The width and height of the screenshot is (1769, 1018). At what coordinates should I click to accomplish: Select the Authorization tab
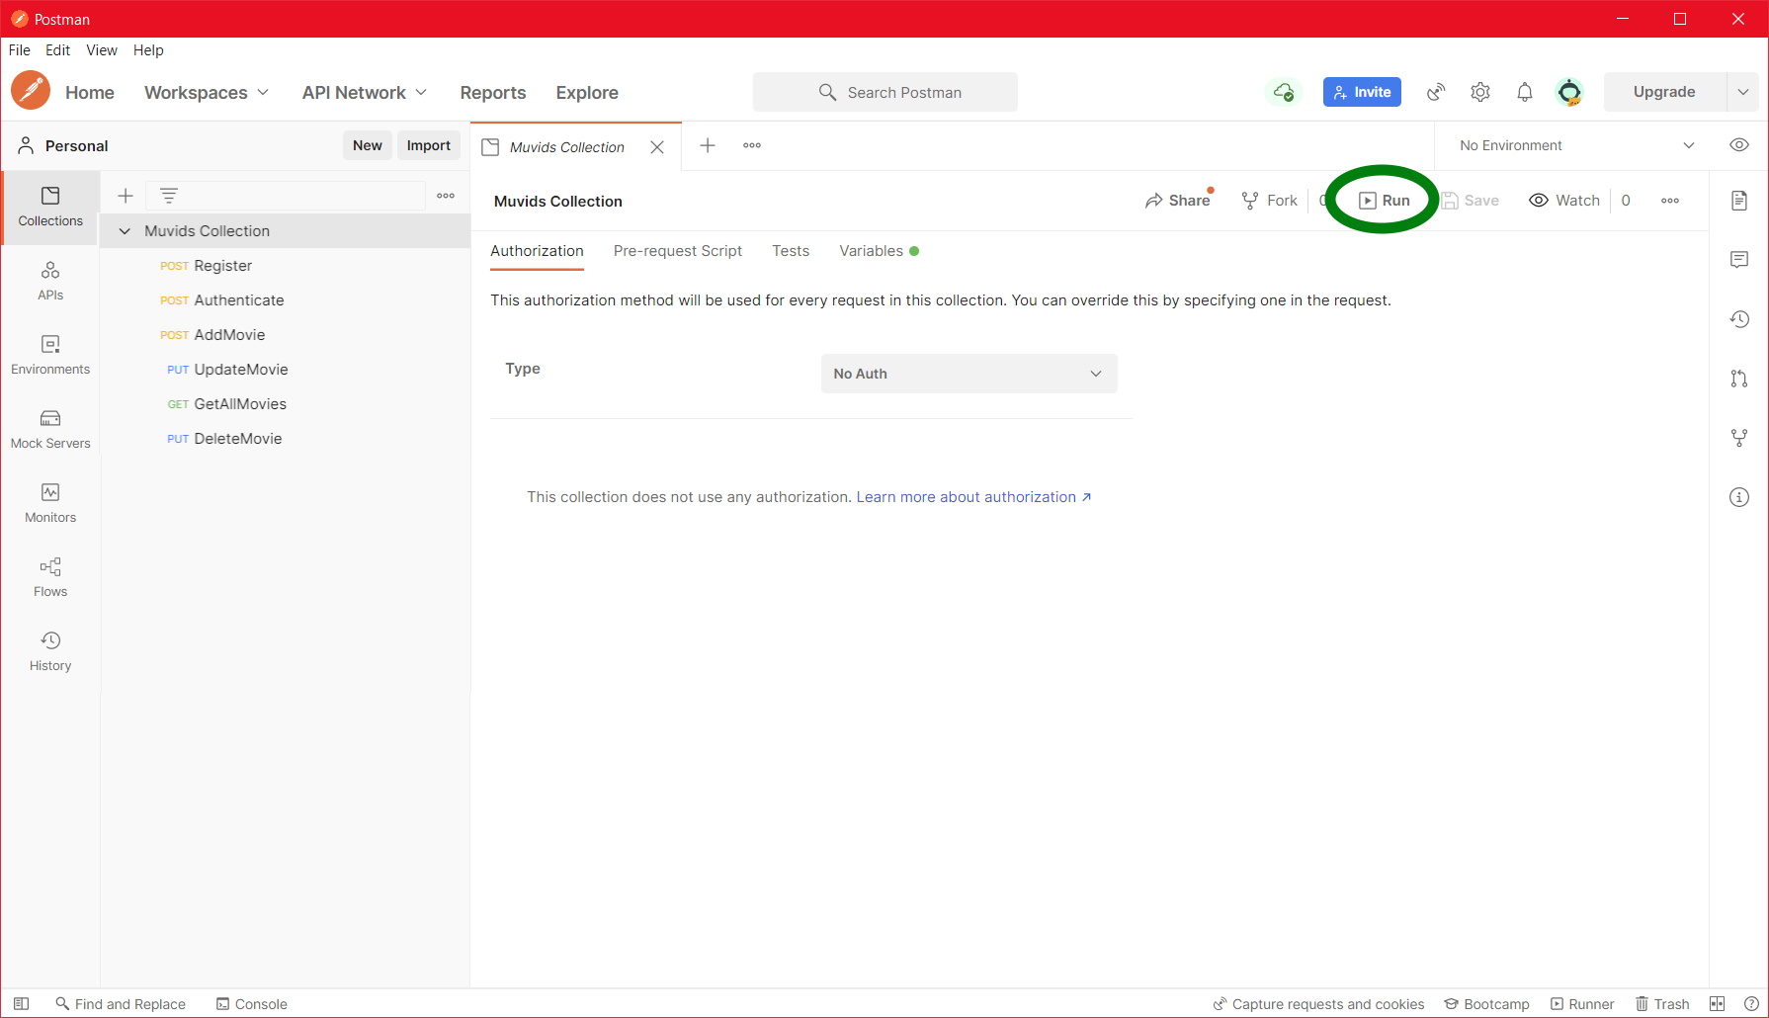tap(537, 251)
